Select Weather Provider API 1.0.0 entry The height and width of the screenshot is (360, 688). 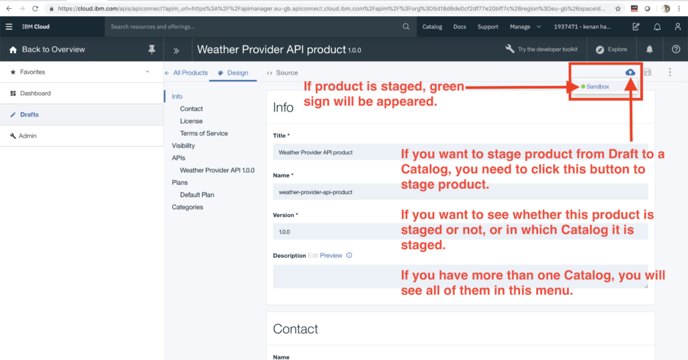217,170
